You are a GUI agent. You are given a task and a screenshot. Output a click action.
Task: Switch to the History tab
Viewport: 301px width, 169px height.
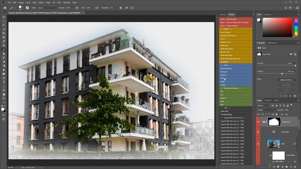[x=222, y=15]
